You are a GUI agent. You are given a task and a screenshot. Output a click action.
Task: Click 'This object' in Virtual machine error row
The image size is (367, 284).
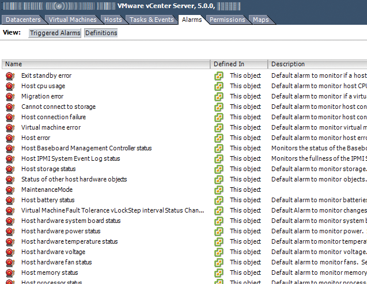(x=245, y=127)
